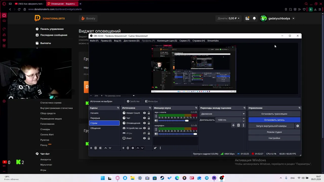Viewport: 324px width, 182px height.
Task: Mute the микрофон channel
Action: (x=156, y=134)
